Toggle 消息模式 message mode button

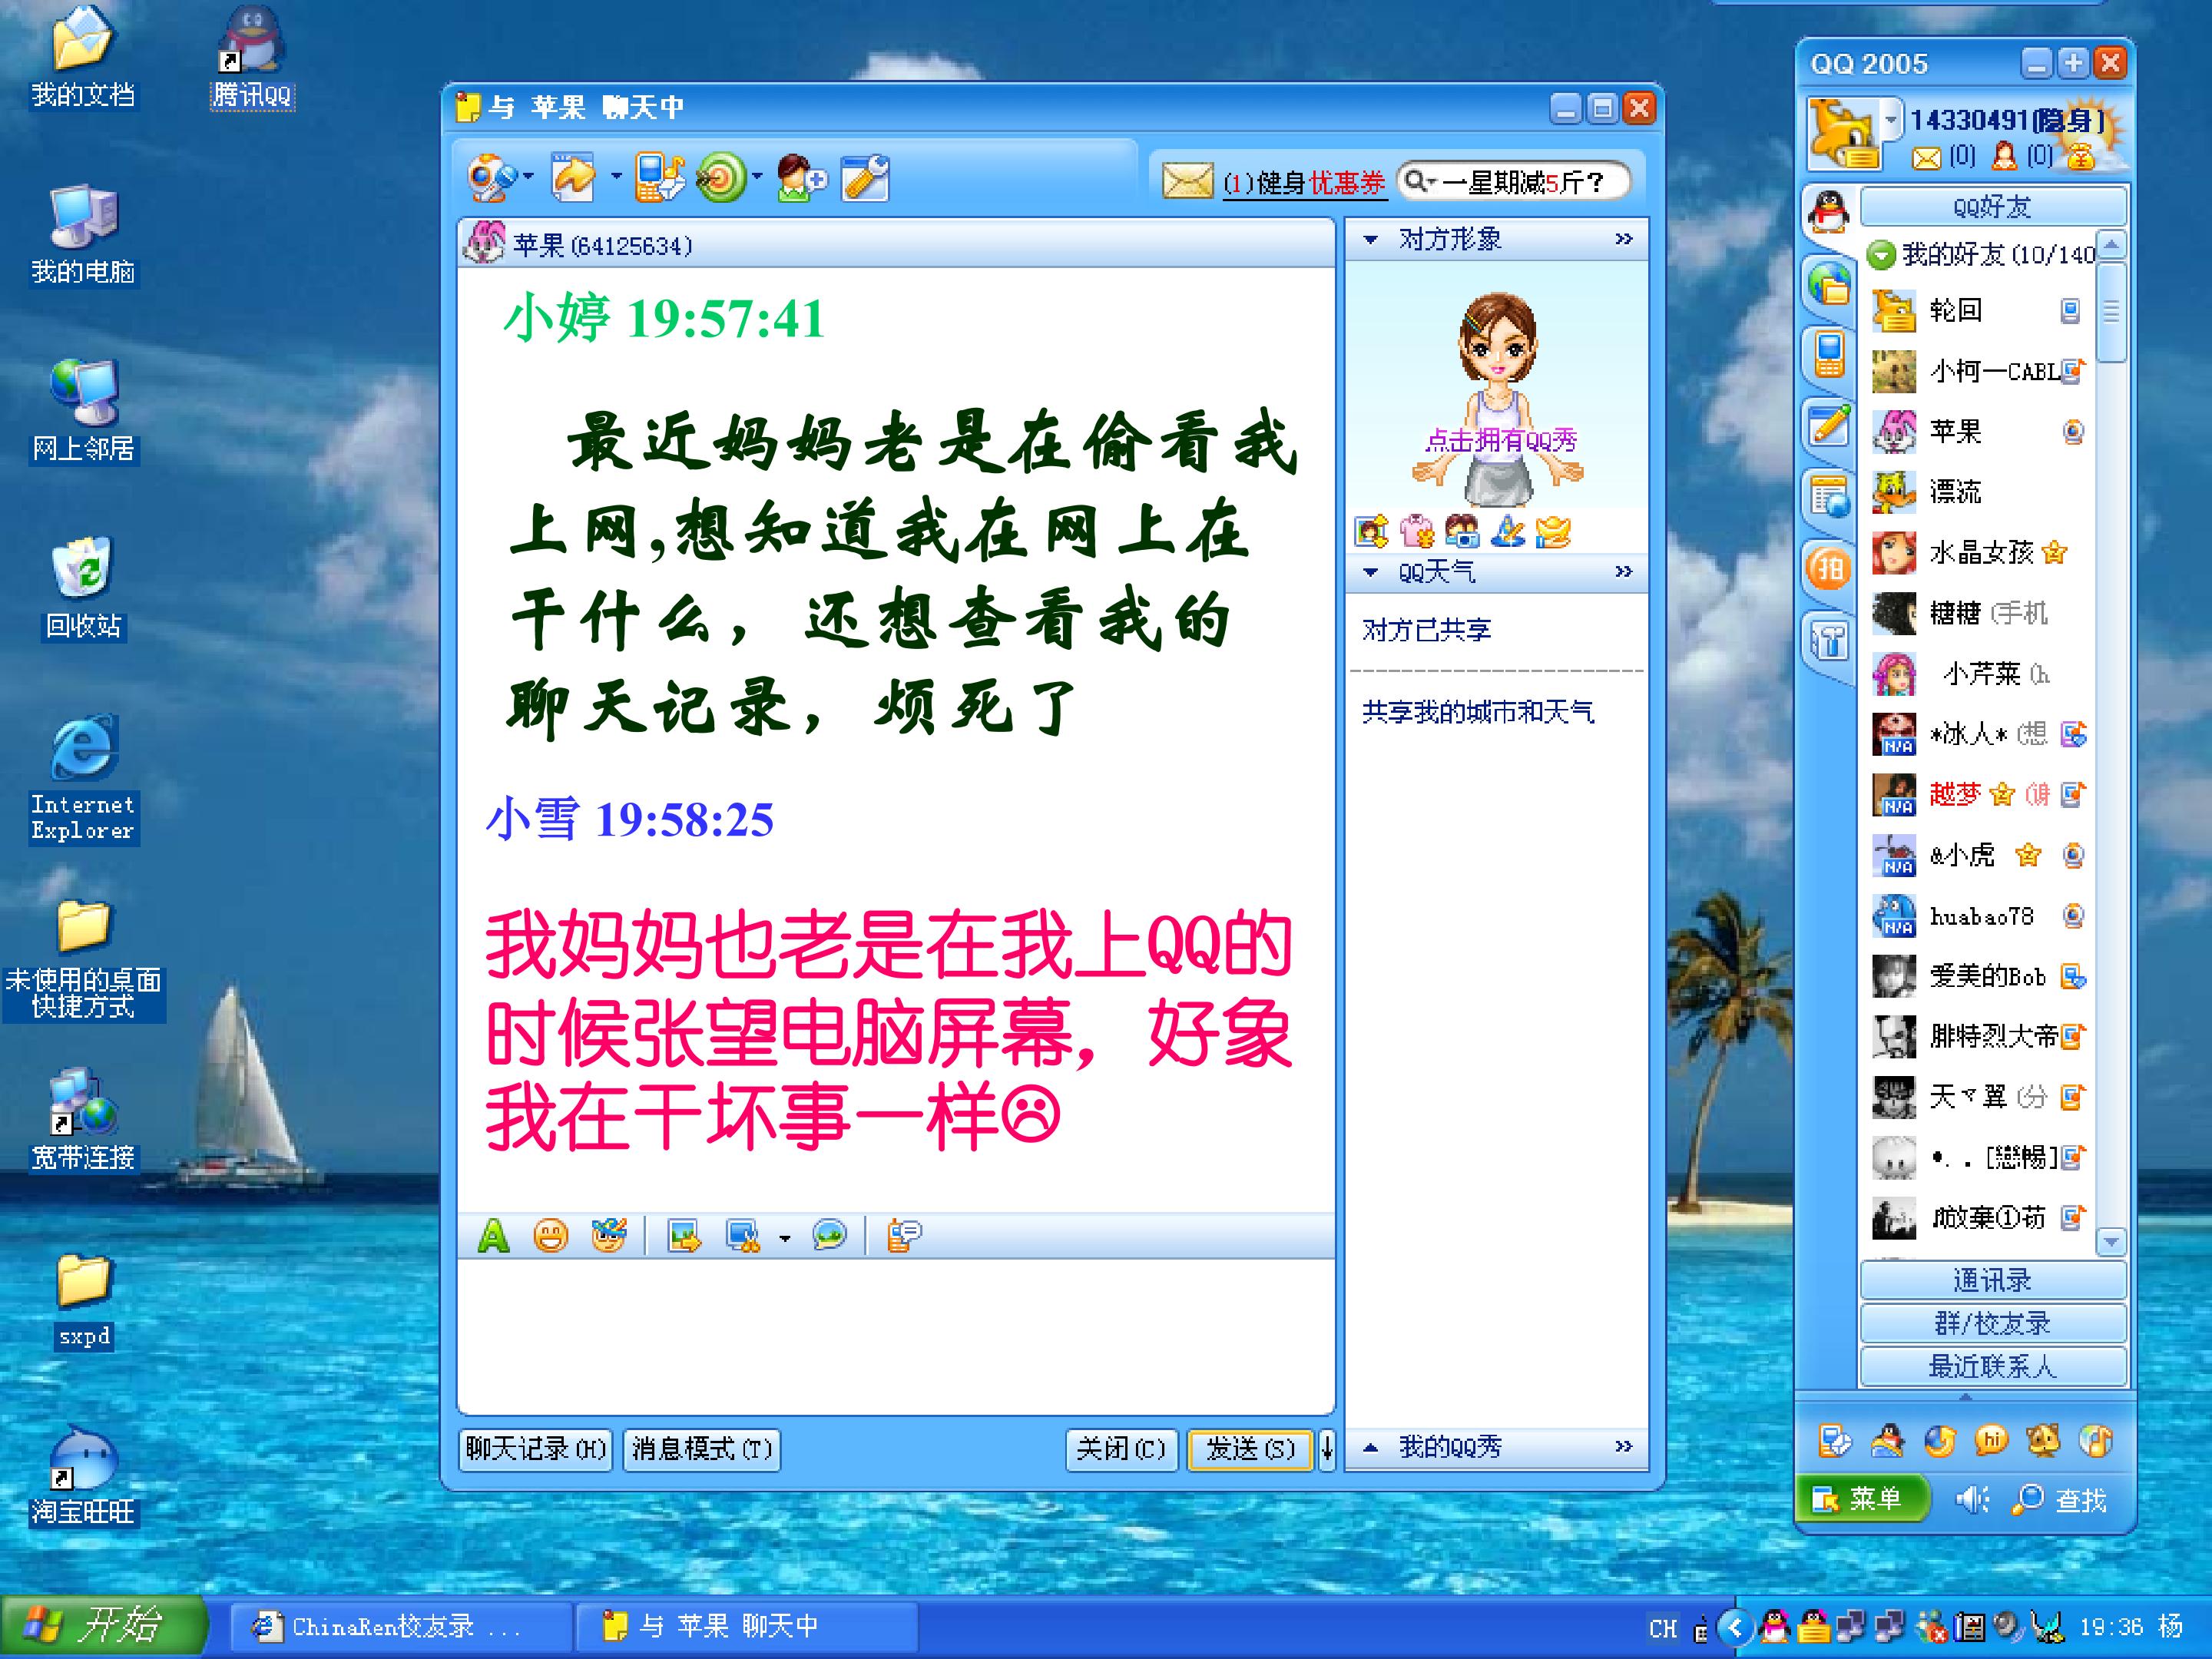coord(702,1448)
